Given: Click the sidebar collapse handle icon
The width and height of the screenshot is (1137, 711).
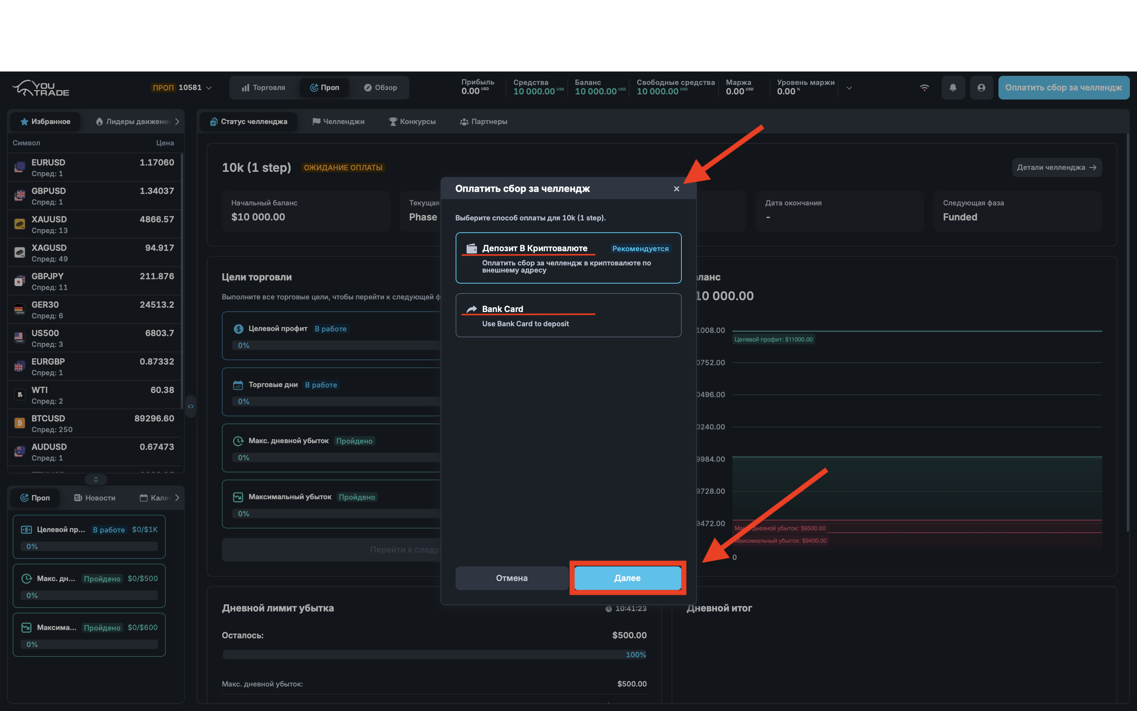Looking at the screenshot, I should point(191,406).
